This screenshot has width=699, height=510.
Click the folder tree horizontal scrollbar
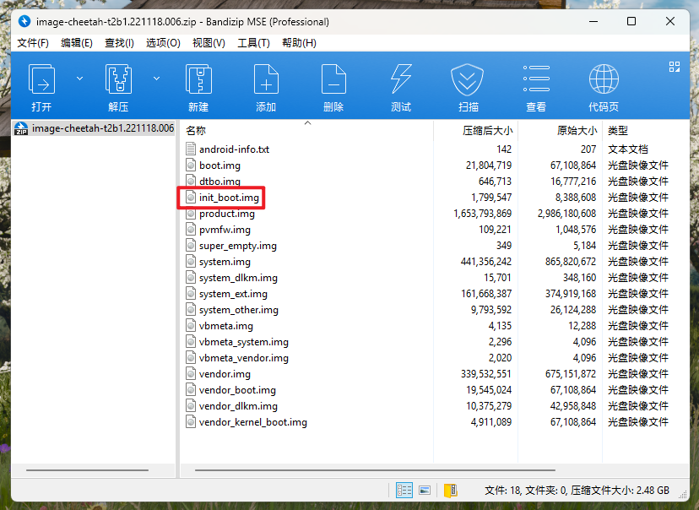pos(88,469)
